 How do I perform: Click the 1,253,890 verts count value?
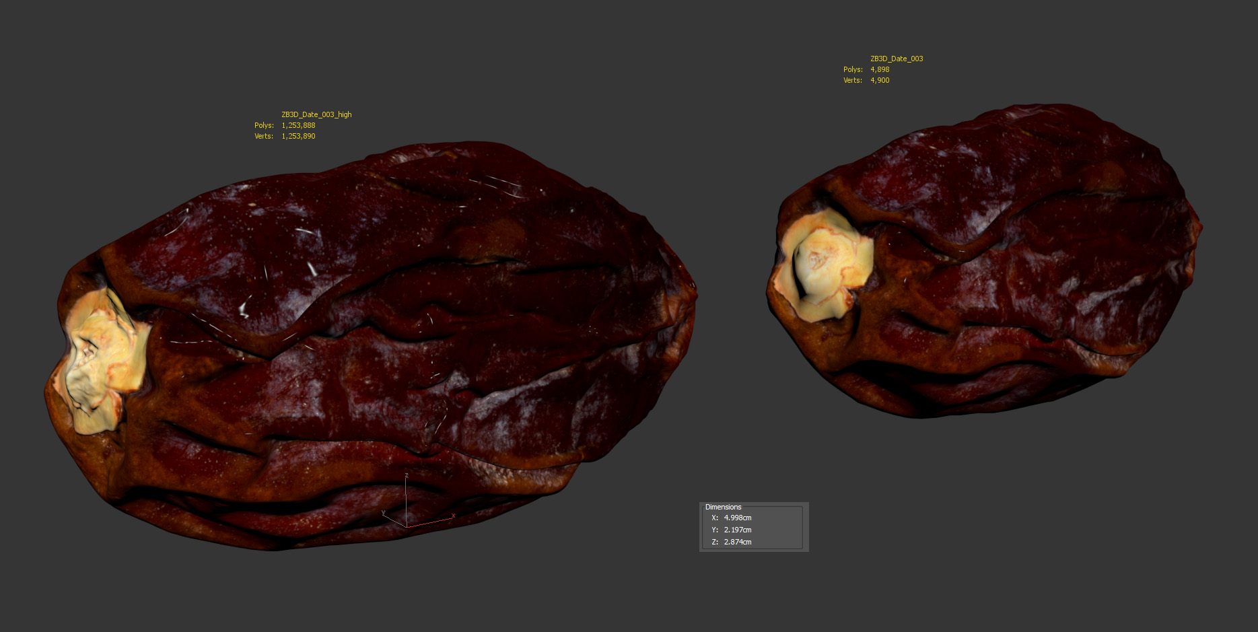[298, 136]
